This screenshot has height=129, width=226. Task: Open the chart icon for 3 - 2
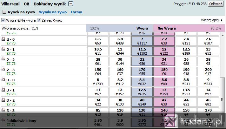3,100
